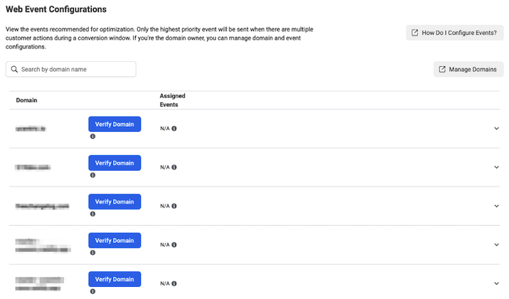Expand the third domain row chevron
Screen dimensions: 509x299
[496, 206]
